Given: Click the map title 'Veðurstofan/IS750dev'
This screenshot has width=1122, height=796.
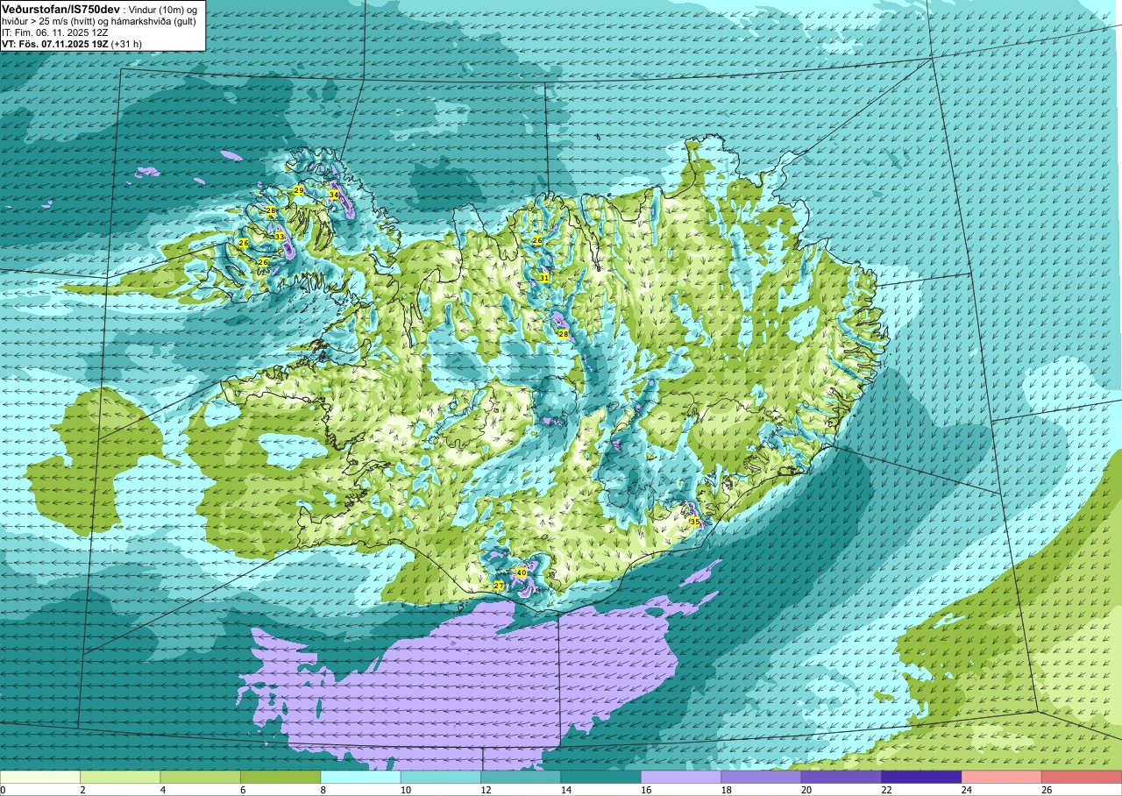Looking at the screenshot, I should (x=61, y=10).
